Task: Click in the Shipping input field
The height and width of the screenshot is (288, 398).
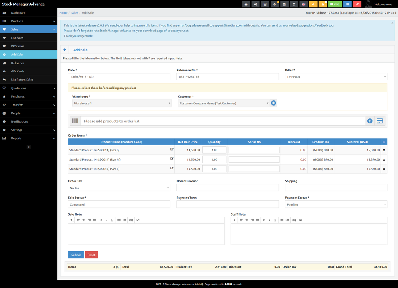Action: pos(336,188)
